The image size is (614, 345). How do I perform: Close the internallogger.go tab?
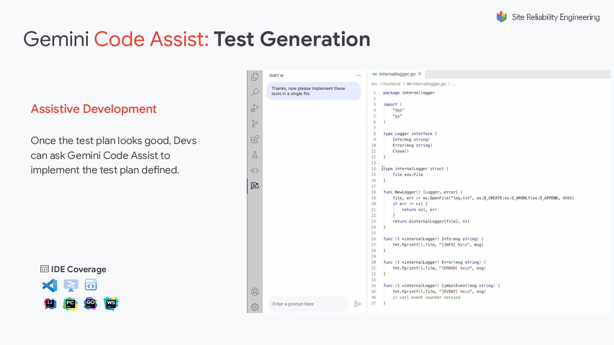(x=420, y=74)
